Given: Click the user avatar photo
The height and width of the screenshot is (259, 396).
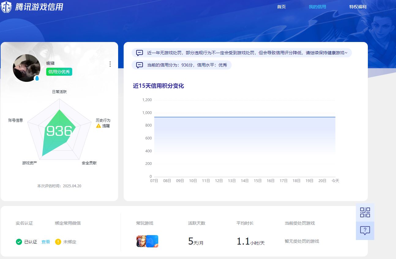Looking at the screenshot, I should click(x=27, y=68).
